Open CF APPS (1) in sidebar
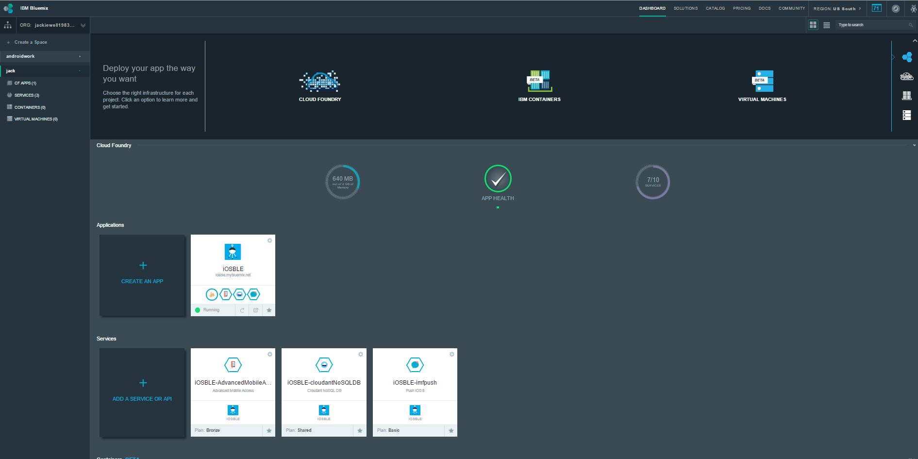Screen dimensions: 918x459 [25, 83]
